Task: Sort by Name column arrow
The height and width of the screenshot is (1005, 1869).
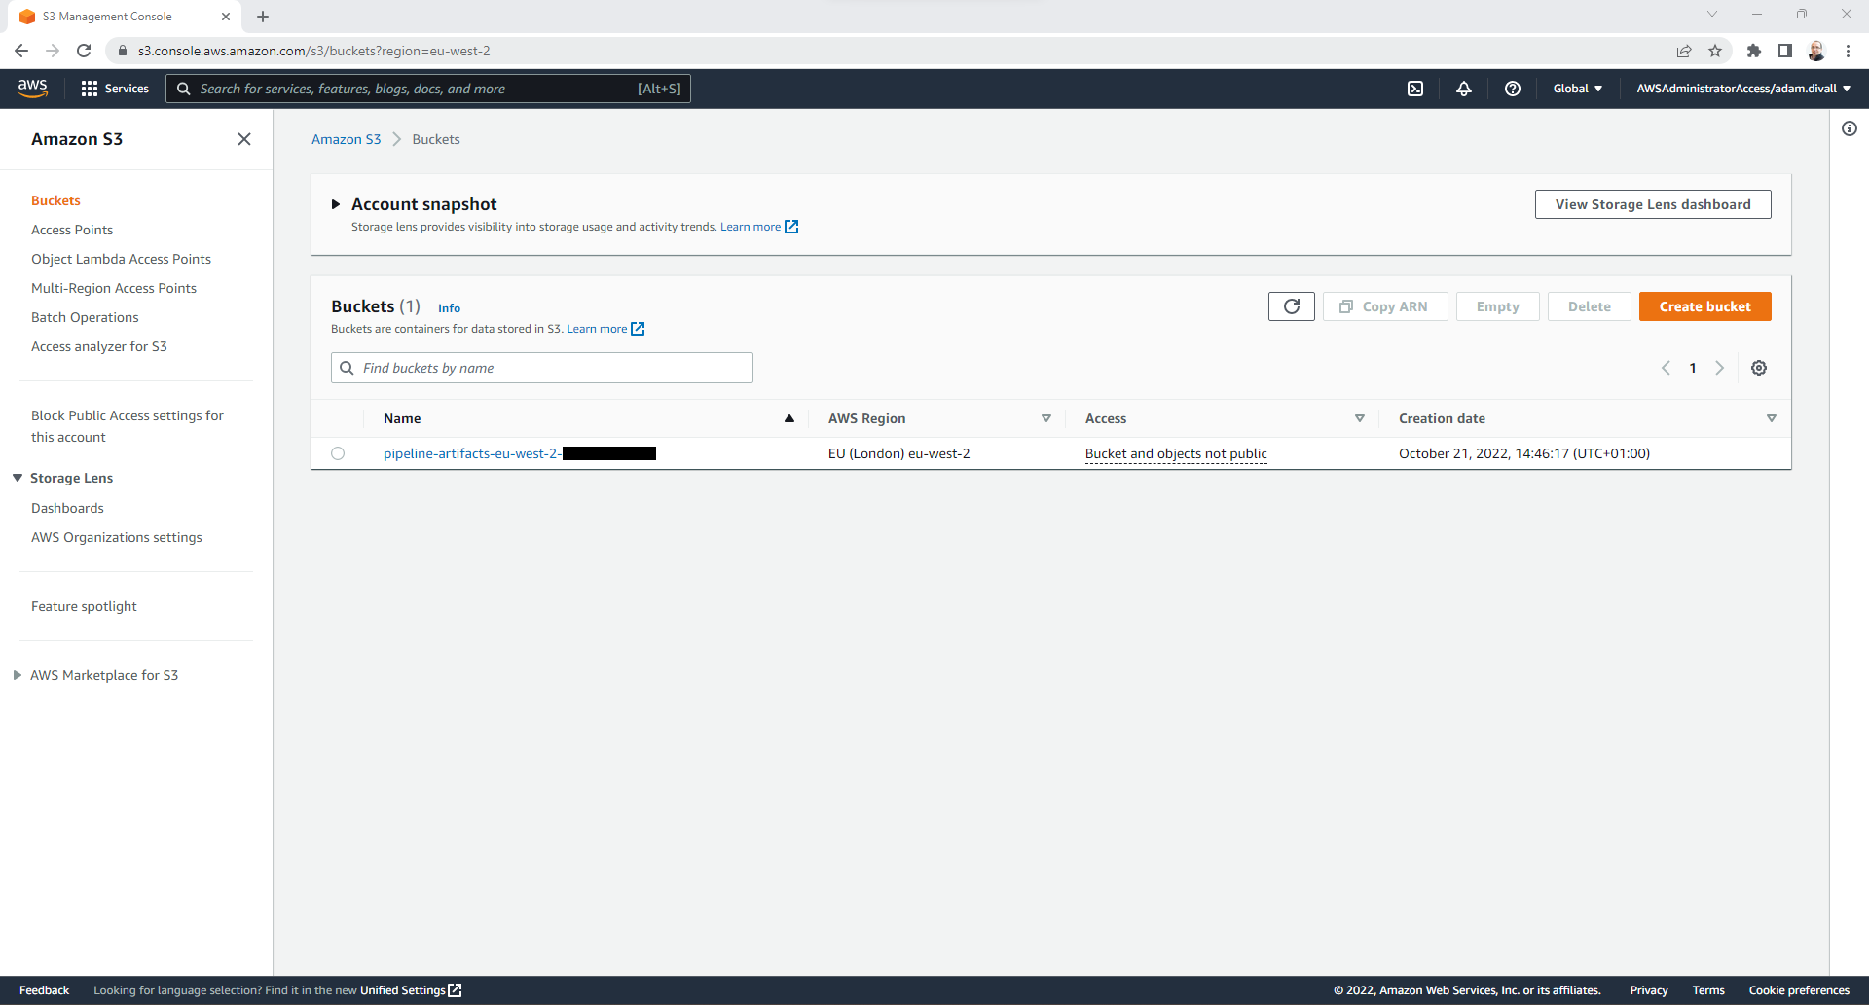Action: (789, 418)
